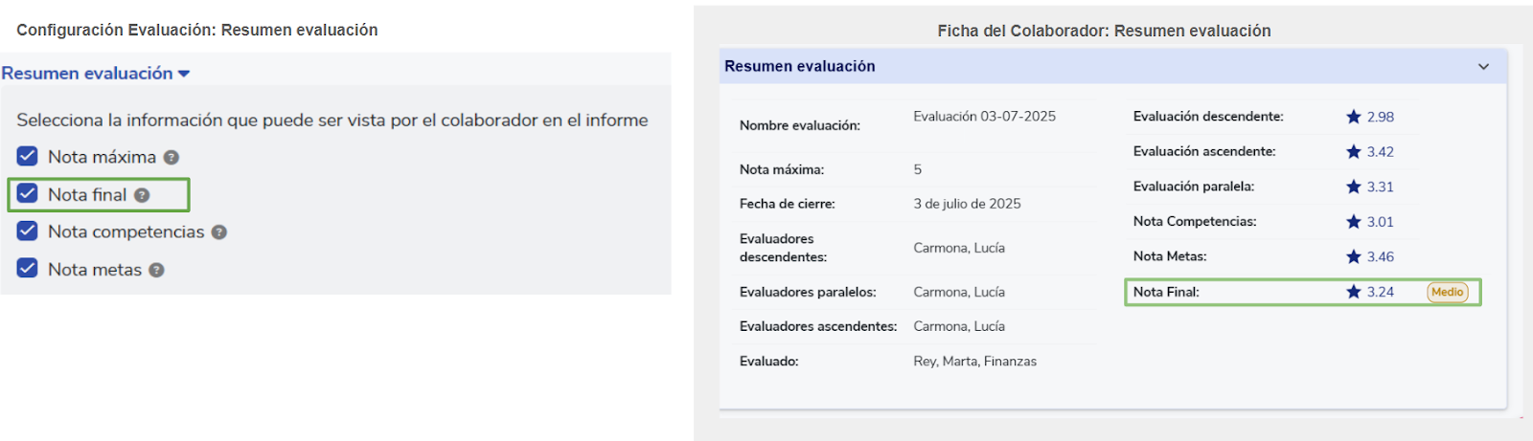The width and height of the screenshot is (1533, 441).
Task: Open the 3.24 Nota Final score
Action: [x=1380, y=292]
